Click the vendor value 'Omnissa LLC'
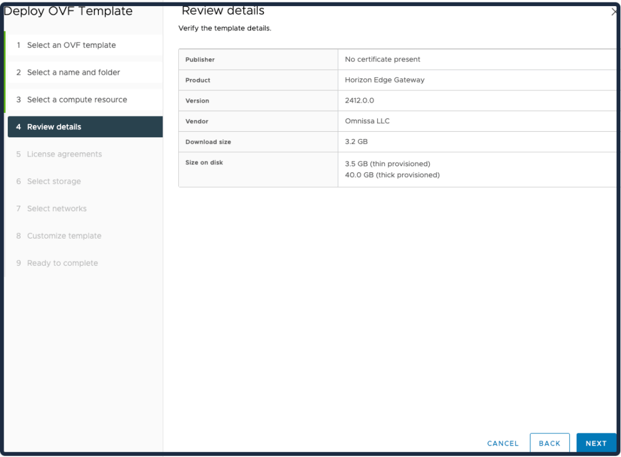This screenshot has width=621, height=457. click(367, 121)
